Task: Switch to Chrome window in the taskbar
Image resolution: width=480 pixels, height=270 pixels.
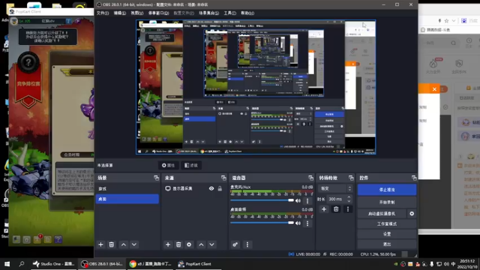Action: (x=151, y=264)
